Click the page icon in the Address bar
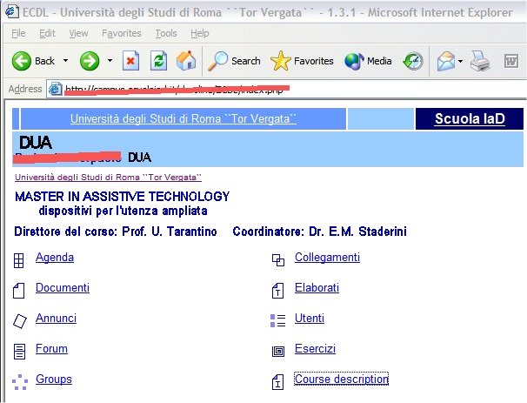The height and width of the screenshot is (403, 527). pyautogui.click(x=55, y=89)
